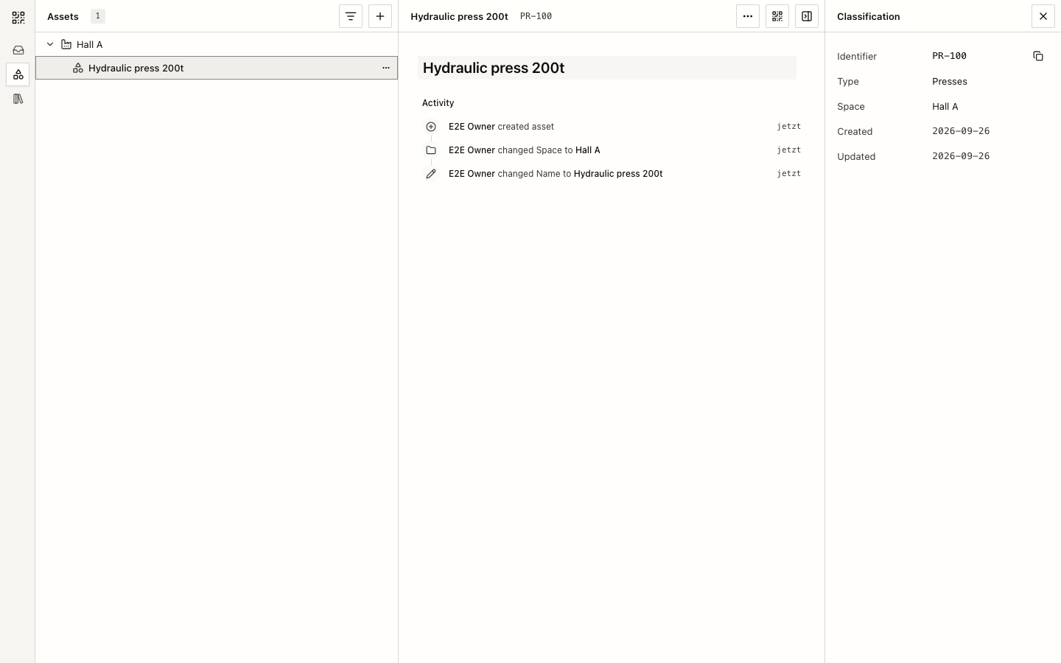This screenshot has height=663, width=1061.
Task: Select Hall A space row
Action: pos(217,44)
